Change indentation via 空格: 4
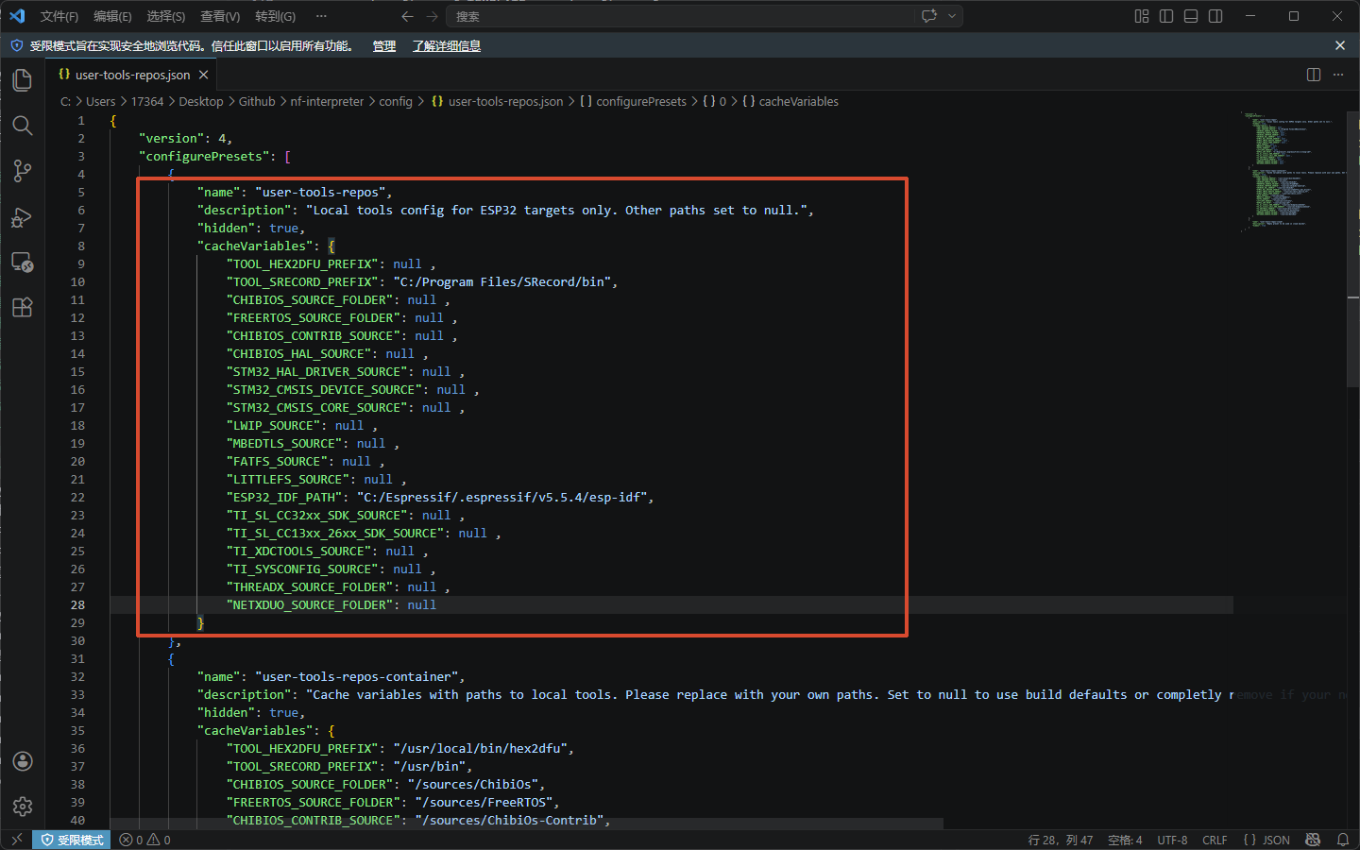Screen dimensions: 1360x850 tap(1125, 840)
